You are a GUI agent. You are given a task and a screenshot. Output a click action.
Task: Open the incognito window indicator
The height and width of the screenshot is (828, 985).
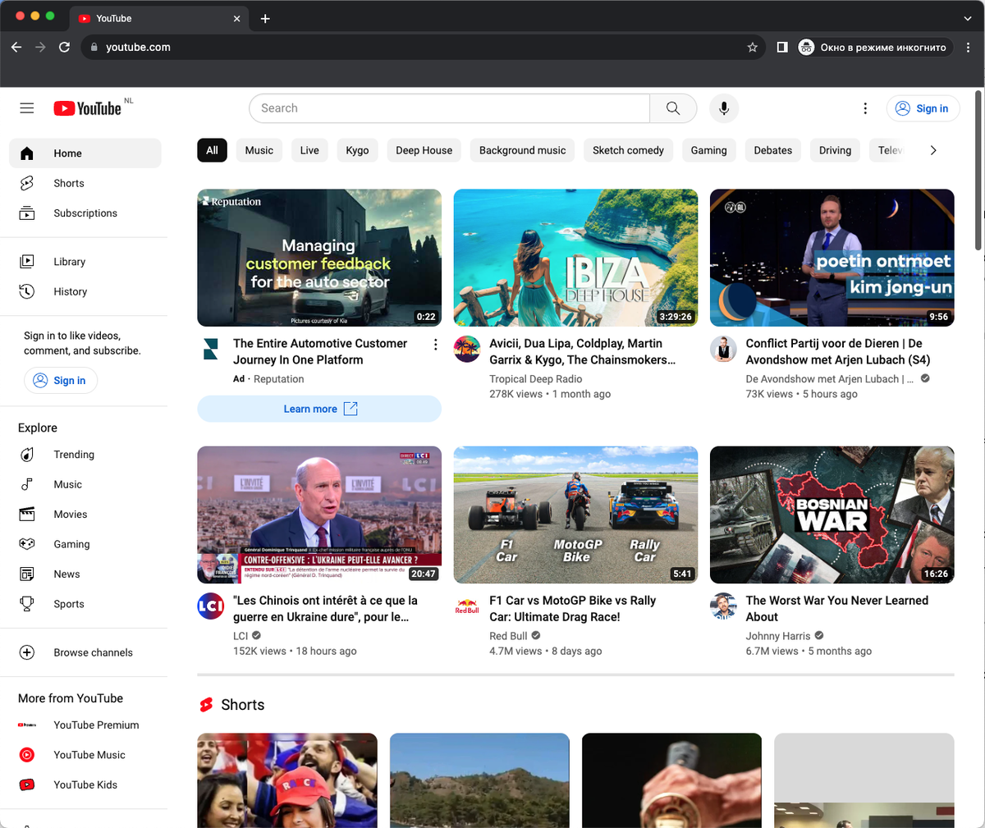(875, 47)
